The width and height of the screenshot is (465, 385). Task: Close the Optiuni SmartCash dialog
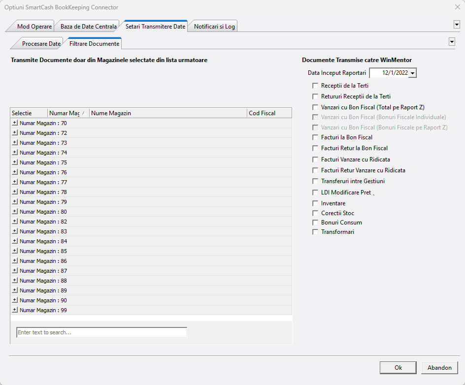pyautogui.click(x=458, y=7)
